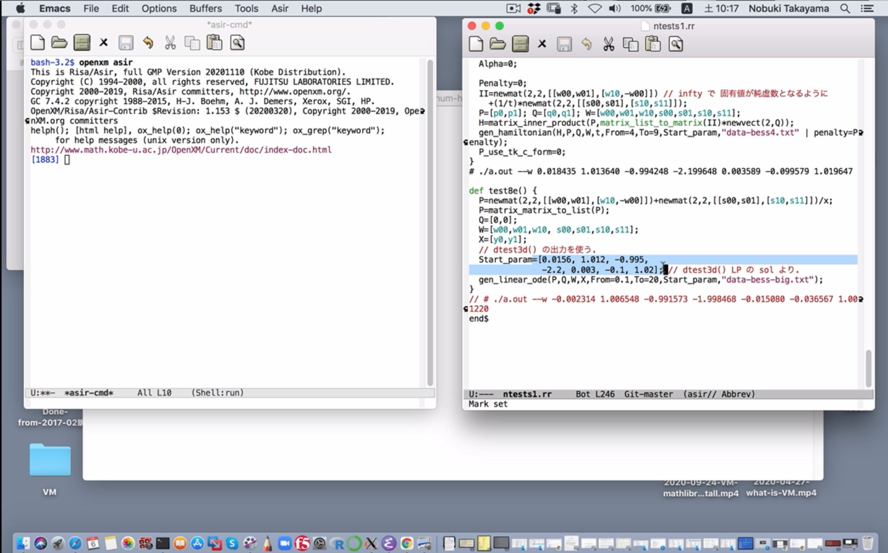Viewport: 888px width, 553px height.
Task: Click 'def test8e()' function definition line
Action: tap(503, 190)
